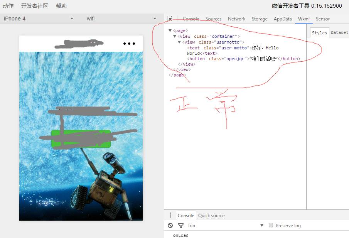This screenshot has height=238, width=349.
Task: Select the text user-motto element line
Action: click(233, 51)
